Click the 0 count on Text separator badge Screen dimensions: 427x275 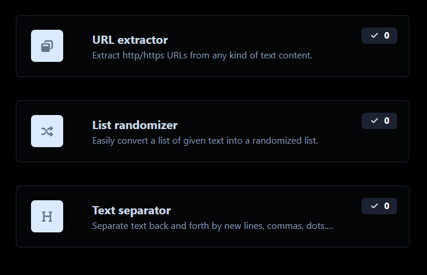point(387,206)
